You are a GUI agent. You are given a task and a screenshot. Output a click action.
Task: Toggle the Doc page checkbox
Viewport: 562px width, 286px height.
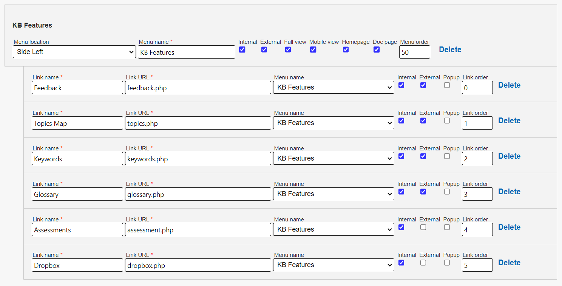pyautogui.click(x=377, y=49)
